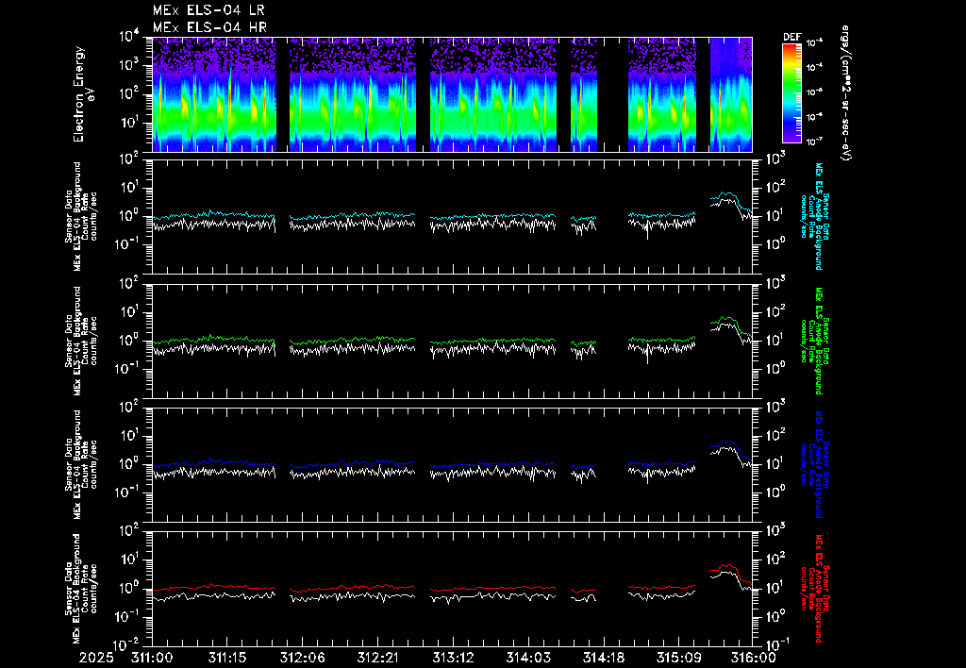966x668 pixels.
Task: Click the 315:09 time axis label
Action: [x=677, y=658]
